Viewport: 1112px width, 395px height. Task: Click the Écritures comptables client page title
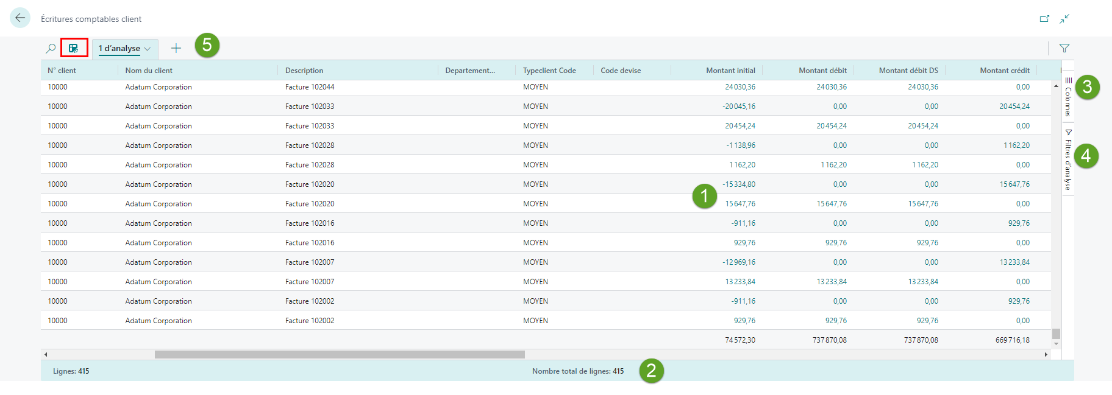click(91, 19)
